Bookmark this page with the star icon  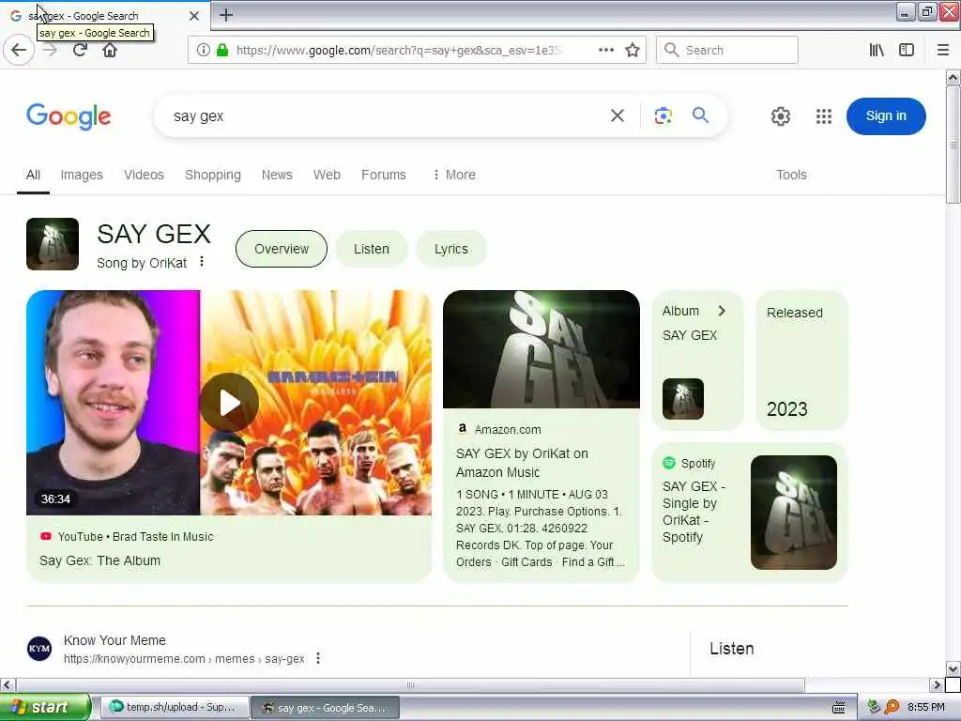633,50
